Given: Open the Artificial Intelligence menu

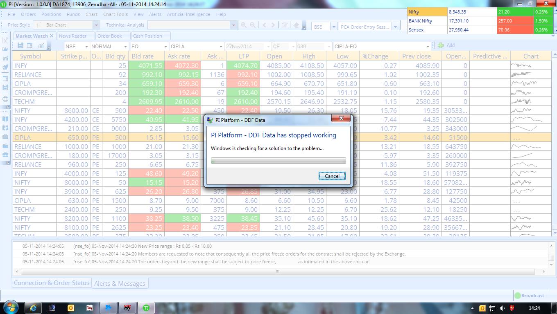Looking at the screenshot, I should 188,14.
